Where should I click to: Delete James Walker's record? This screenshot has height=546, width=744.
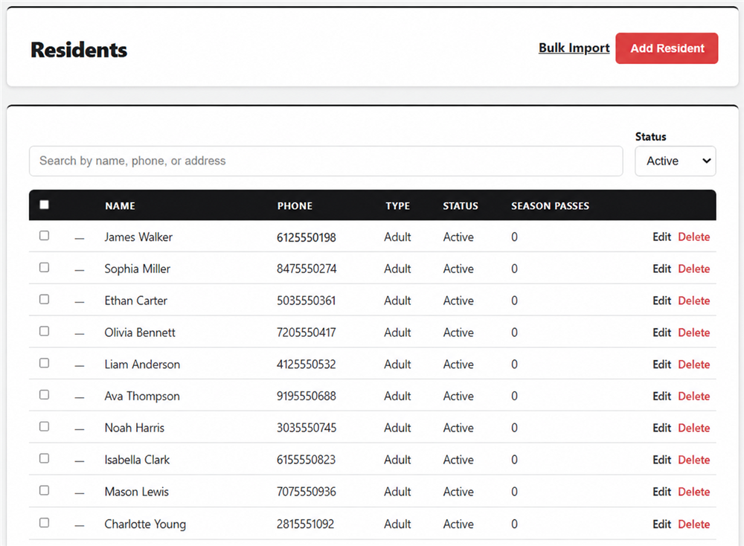click(x=693, y=237)
